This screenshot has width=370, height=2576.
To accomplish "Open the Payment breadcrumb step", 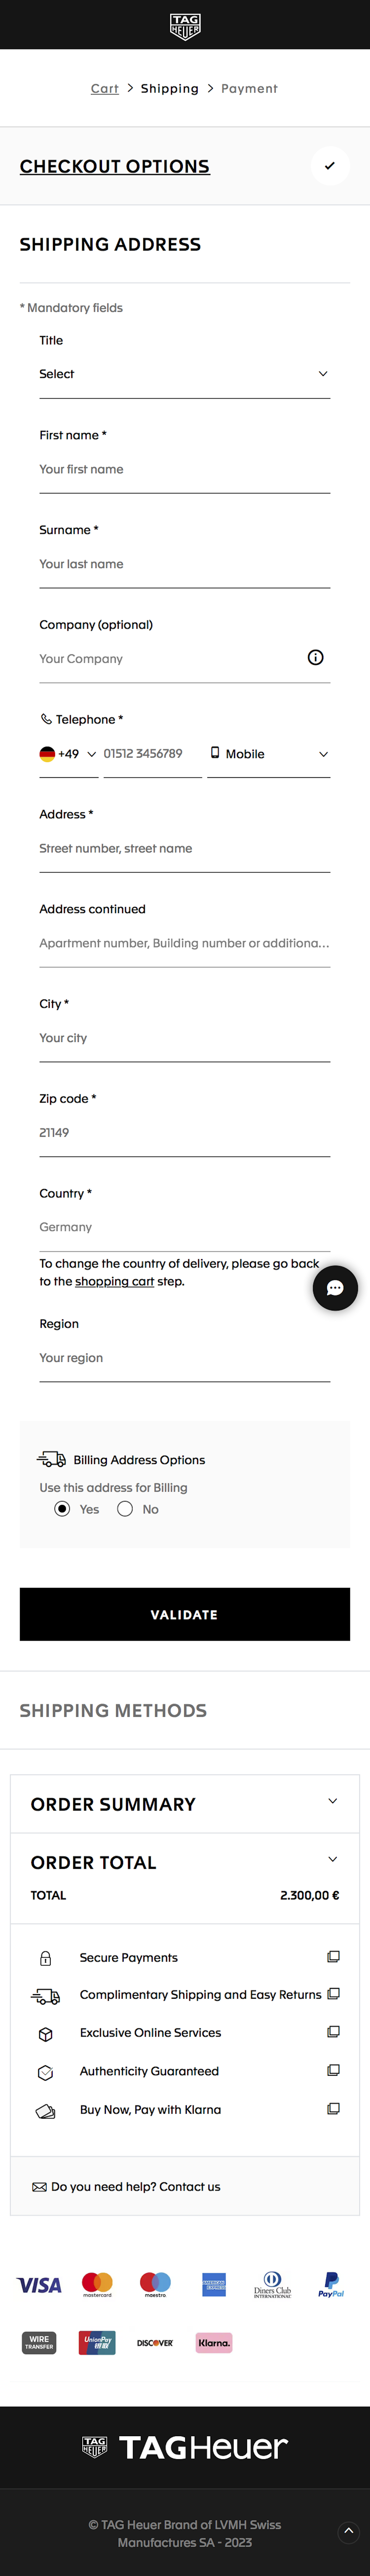I will tap(249, 88).
